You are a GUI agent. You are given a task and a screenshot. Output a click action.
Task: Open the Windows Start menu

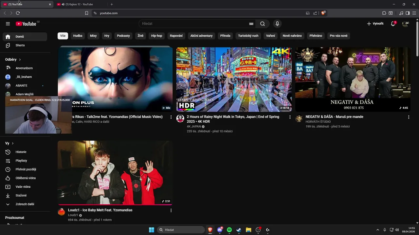point(152,230)
